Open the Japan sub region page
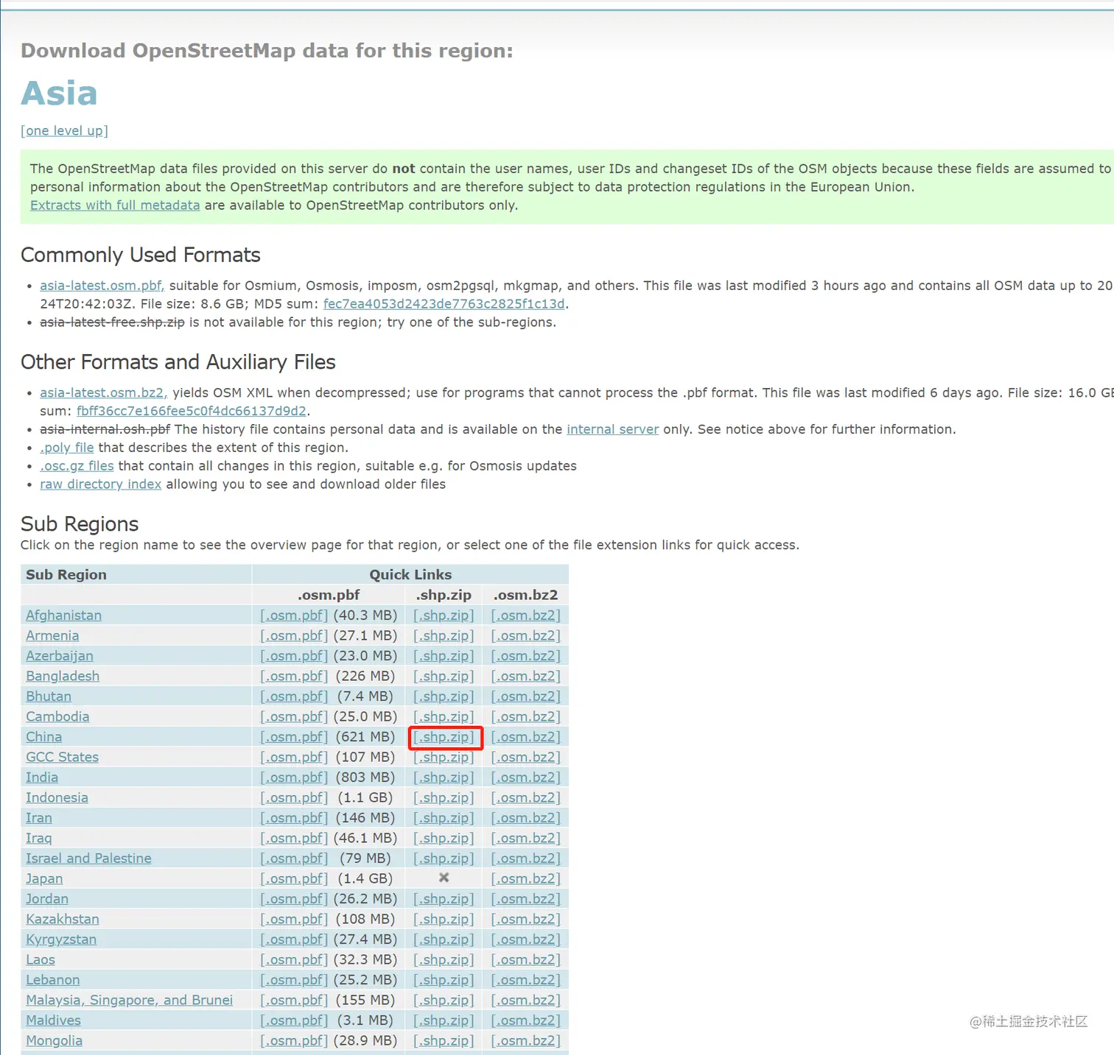1114x1055 pixels. point(44,878)
